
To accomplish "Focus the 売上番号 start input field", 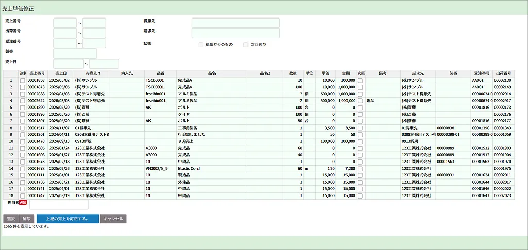I will pyautogui.click(x=65, y=23).
